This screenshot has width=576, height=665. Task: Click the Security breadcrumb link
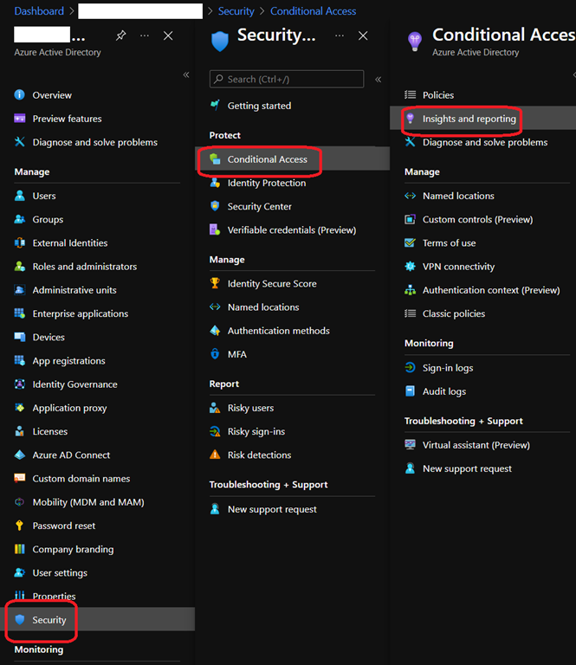(x=236, y=11)
